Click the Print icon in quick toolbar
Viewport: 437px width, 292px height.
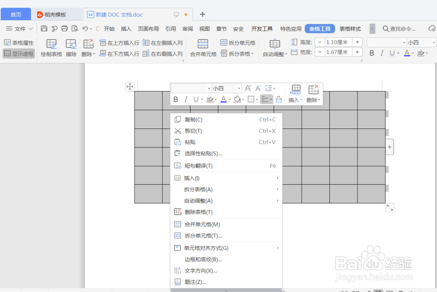tap(64, 28)
